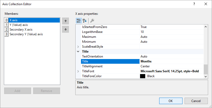The width and height of the screenshot is (212, 108).
Task: Open the help question mark
Action: point(194,4)
